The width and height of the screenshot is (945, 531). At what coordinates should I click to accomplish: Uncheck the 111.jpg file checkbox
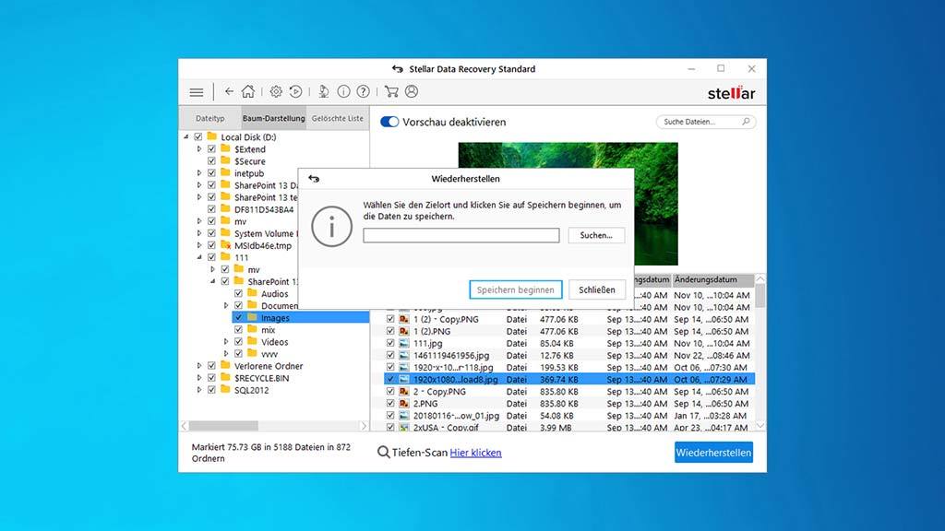click(390, 343)
